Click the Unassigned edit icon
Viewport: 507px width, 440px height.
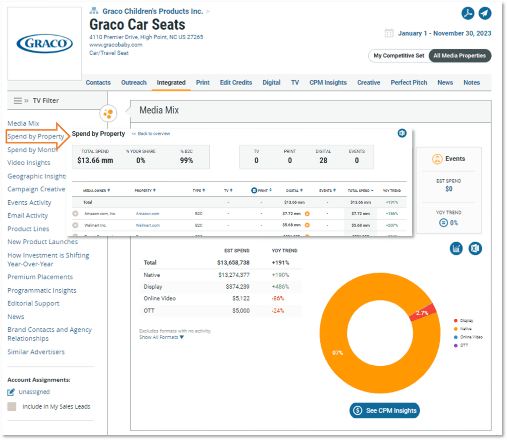tap(11, 392)
